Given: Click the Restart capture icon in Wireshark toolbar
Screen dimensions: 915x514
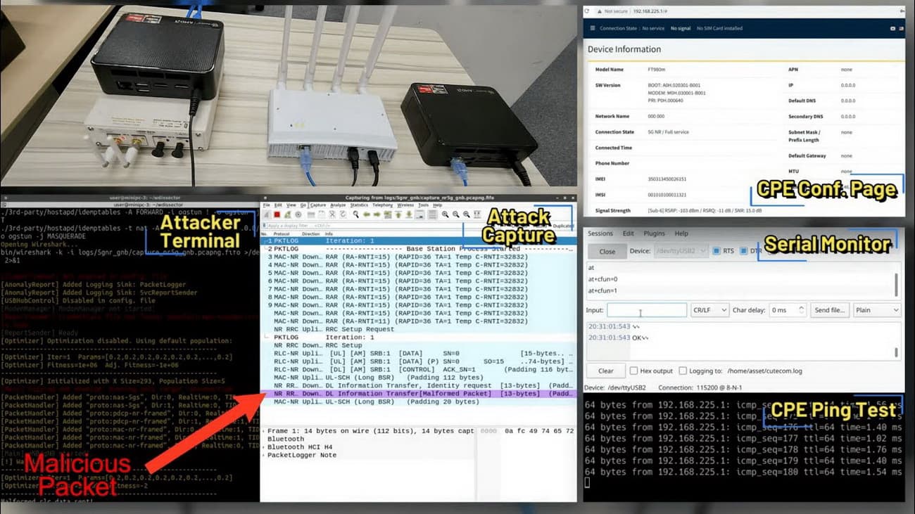Looking at the screenshot, I should 287,214.
